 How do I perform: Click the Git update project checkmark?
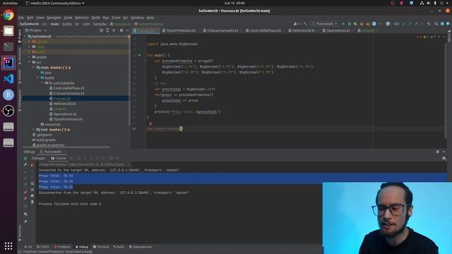[x=404, y=24]
